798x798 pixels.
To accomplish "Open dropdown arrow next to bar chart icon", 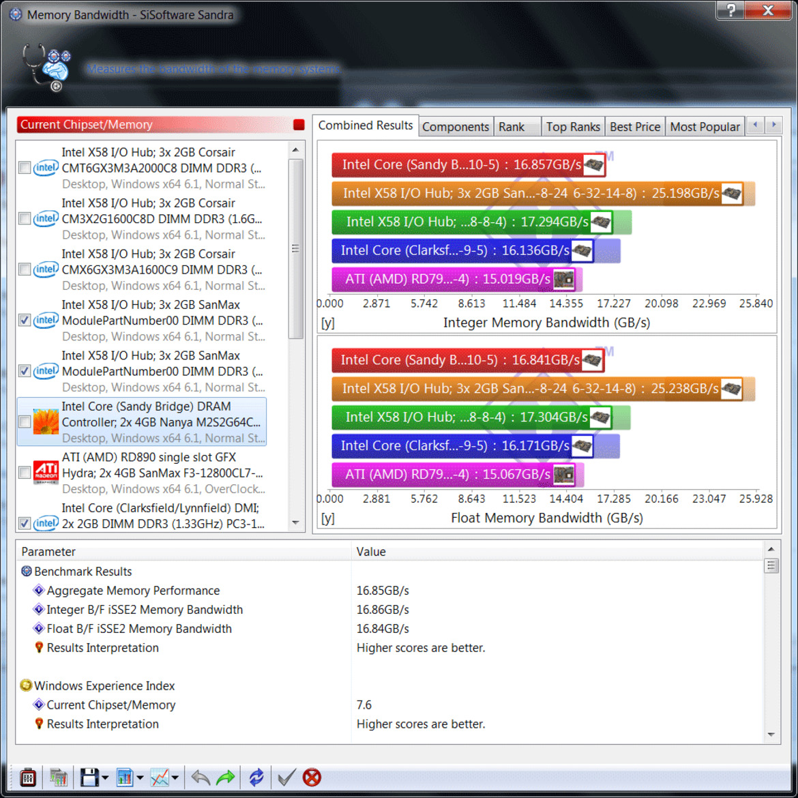I will [x=140, y=778].
